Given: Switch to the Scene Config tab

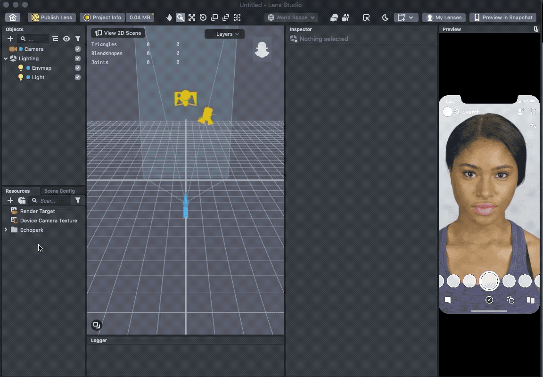Looking at the screenshot, I should pos(59,191).
